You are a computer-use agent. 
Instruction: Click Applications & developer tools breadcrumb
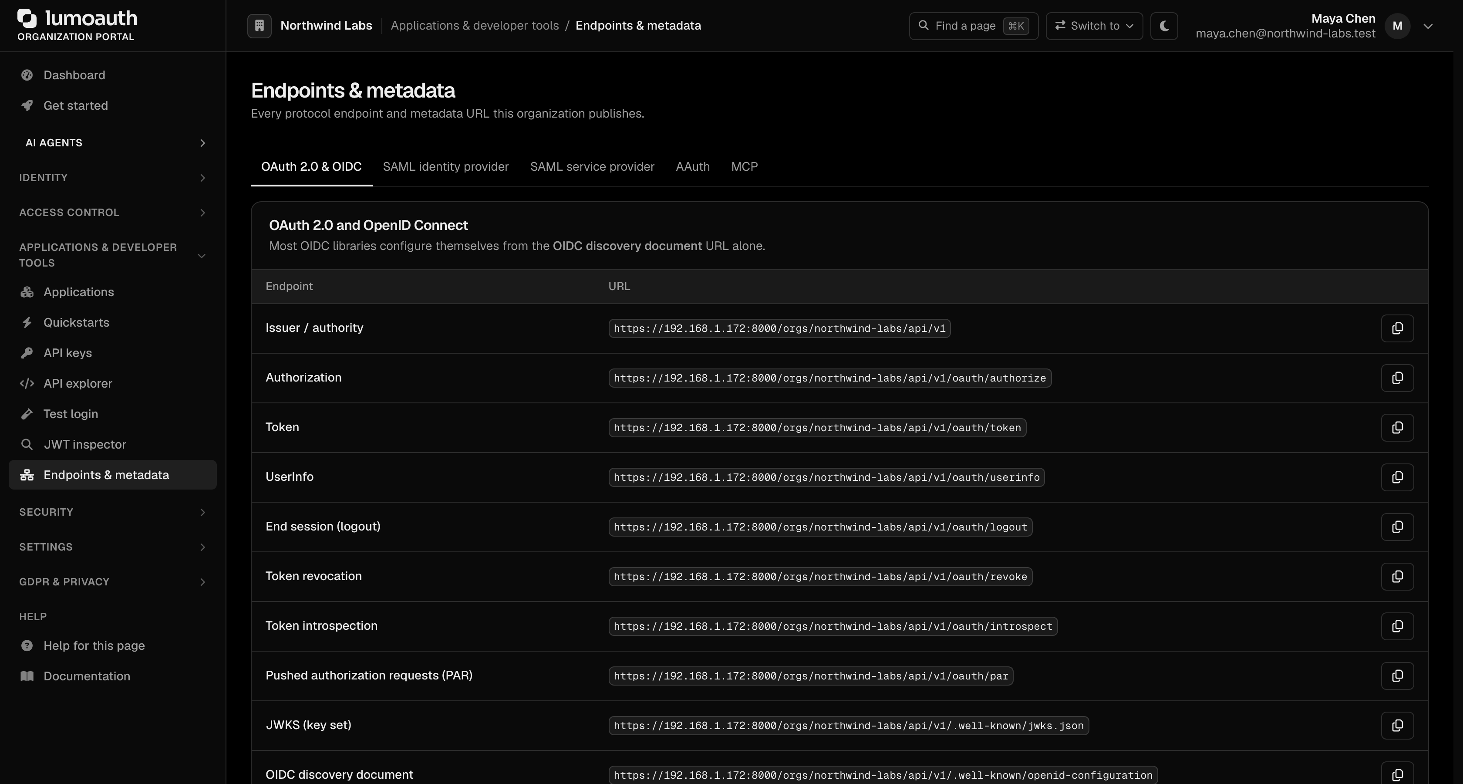(x=474, y=26)
